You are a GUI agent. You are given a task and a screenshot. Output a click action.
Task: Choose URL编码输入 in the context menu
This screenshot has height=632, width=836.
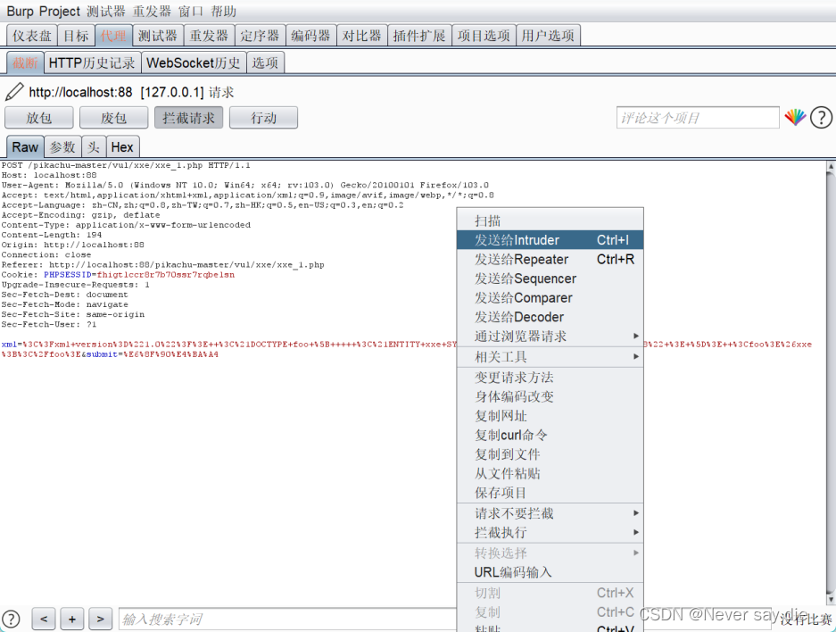pos(550,572)
